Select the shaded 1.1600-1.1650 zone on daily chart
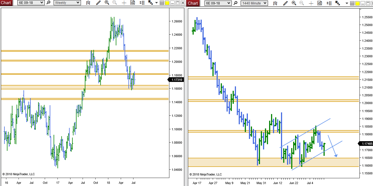 tap(274, 162)
